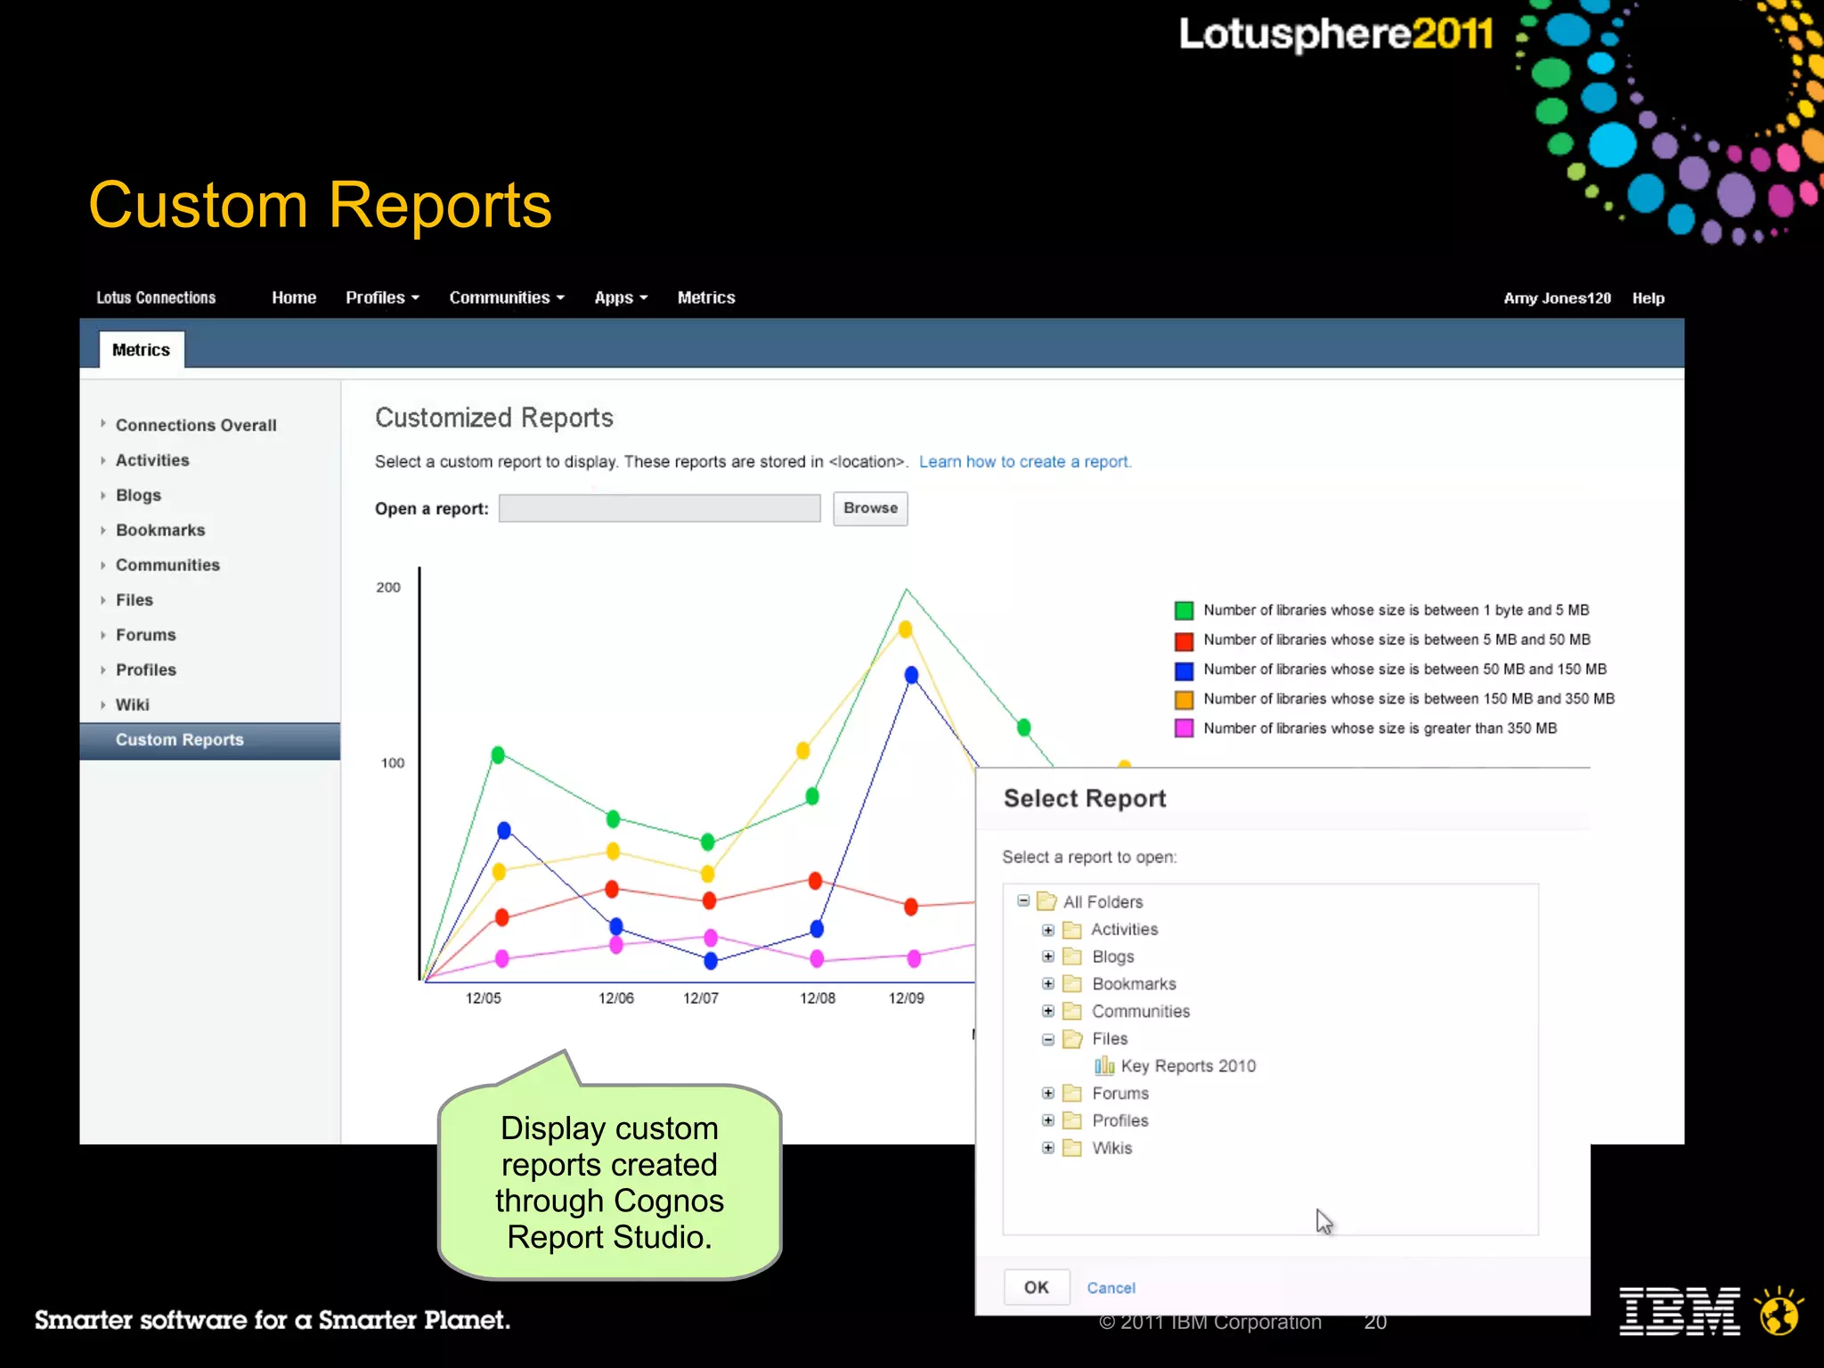Image resolution: width=1824 pixels, height=1368 pixels.
Task: Expand the Bookmarks folder node
Action: tap(1048, 984)
